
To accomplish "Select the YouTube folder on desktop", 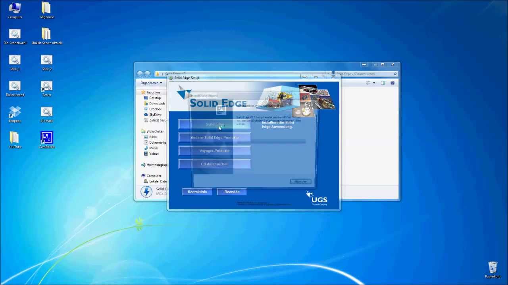I will click(15, 140).
